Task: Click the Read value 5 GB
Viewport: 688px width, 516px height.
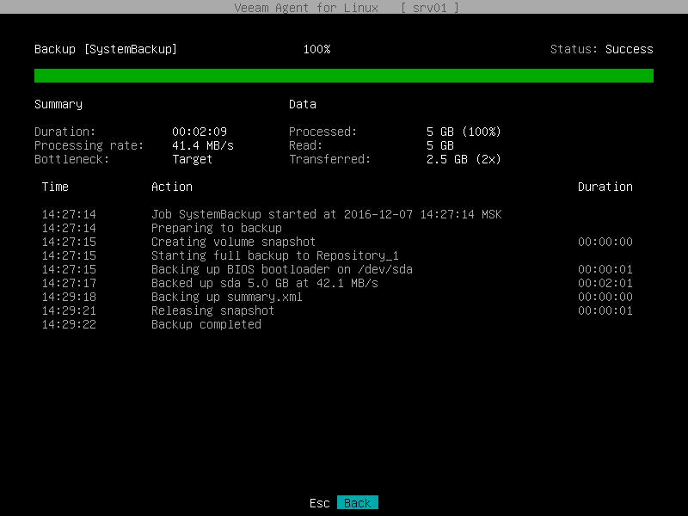Action: click(x=440, y=145)
